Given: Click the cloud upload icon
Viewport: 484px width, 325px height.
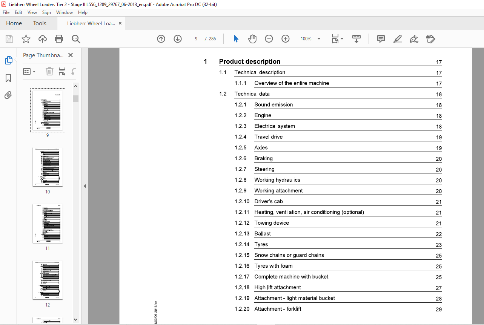Looking at the screenshot, I should coord(43,39).
